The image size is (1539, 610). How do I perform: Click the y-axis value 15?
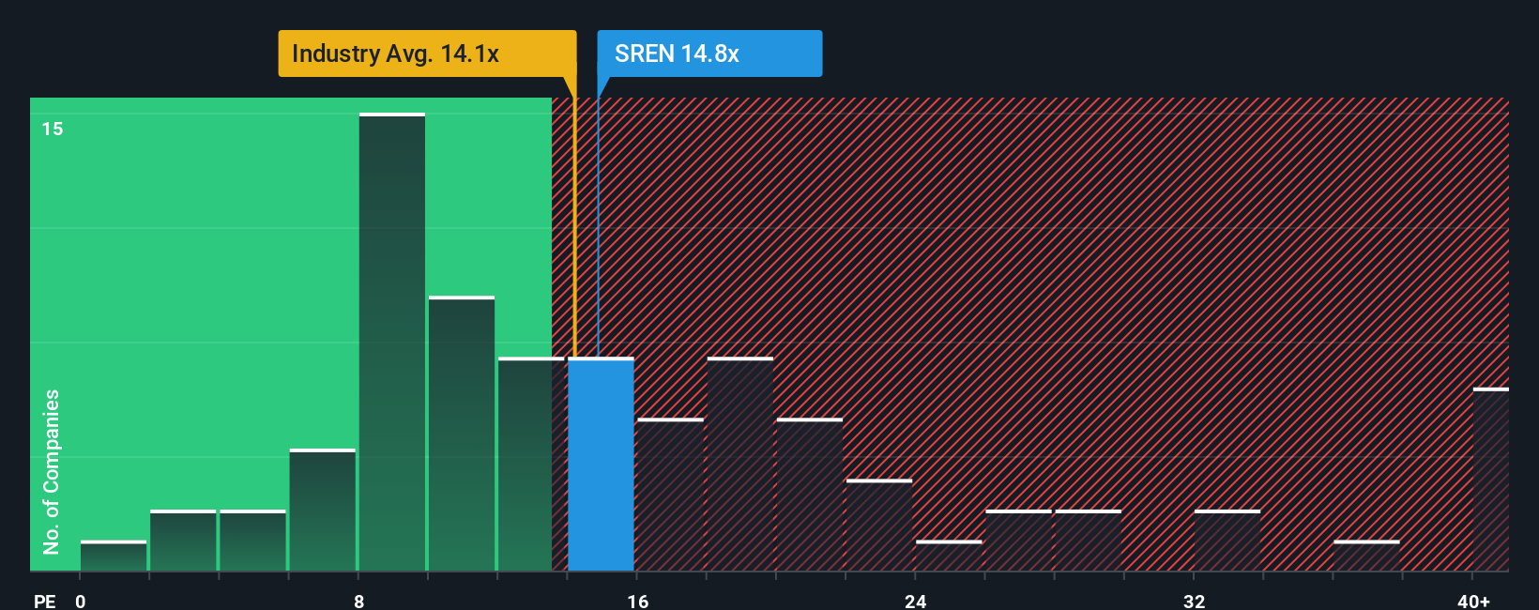pyautogui.click(x=53, y=129)
